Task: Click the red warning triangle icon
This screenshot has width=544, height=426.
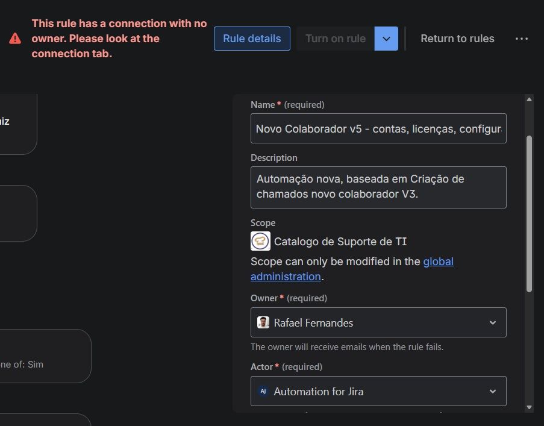Action: [x=14, y=36]
